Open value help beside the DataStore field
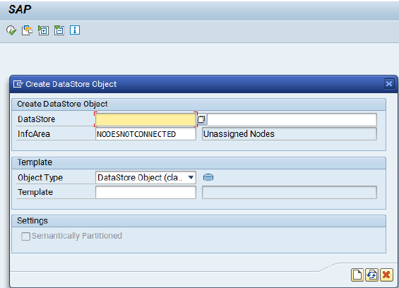The image size is (399, 288). 201,119
